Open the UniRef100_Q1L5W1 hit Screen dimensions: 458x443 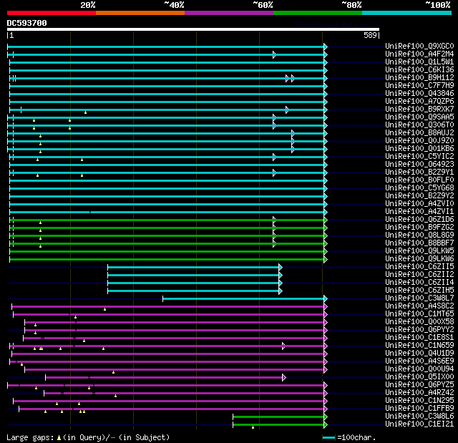pyautogui.click(x=419, y=62)
